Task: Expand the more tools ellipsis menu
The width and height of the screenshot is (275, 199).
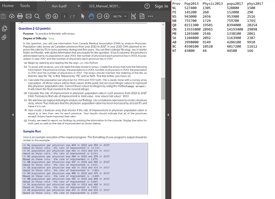Action: (x=150, y=16)
